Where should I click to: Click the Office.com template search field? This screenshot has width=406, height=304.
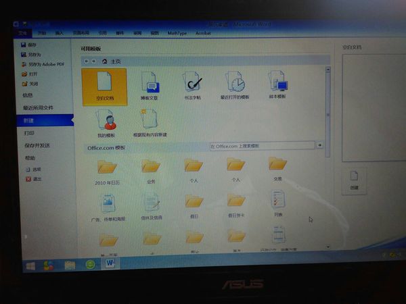pos(262,146)
